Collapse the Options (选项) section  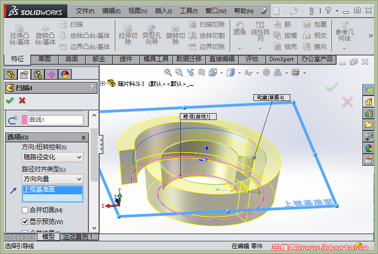(x=83, y=137)
